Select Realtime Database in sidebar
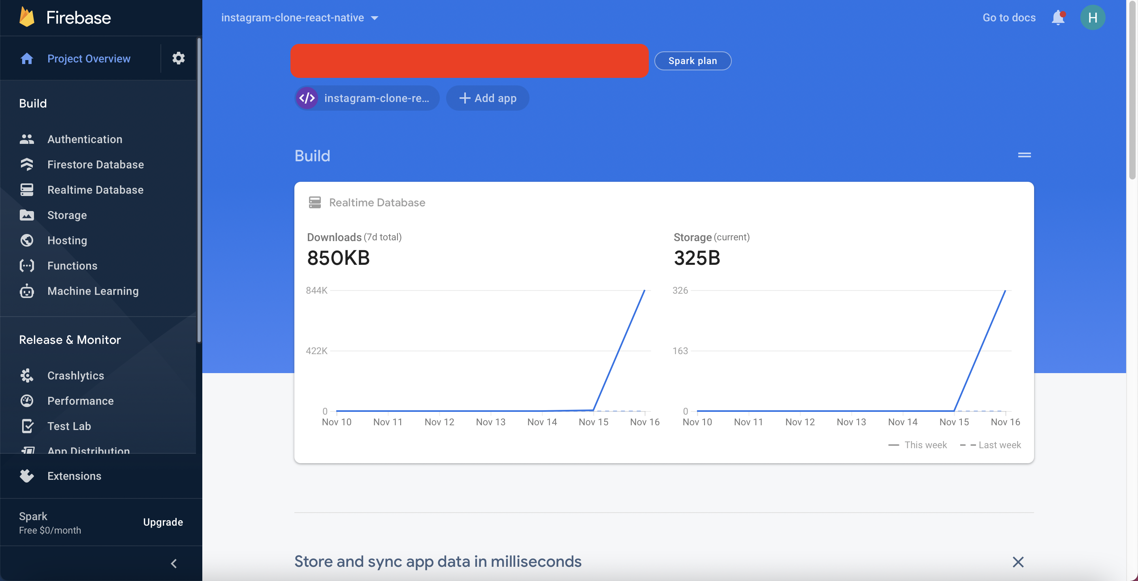The width and height of the screenshot is (1138, 581). click(x=96, y=189)
